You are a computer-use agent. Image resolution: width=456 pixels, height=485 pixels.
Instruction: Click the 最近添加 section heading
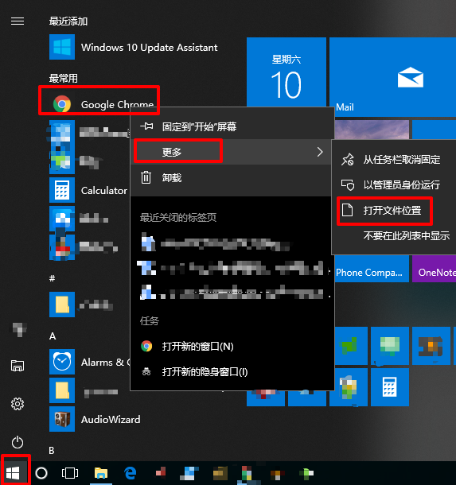(x=68, y=21)
